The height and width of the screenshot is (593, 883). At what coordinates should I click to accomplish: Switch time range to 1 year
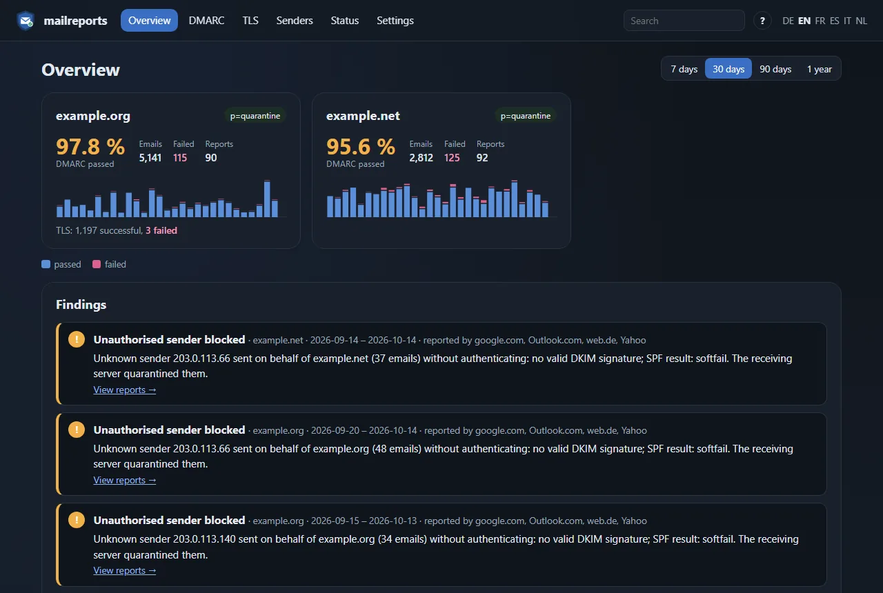click(820, 69)
